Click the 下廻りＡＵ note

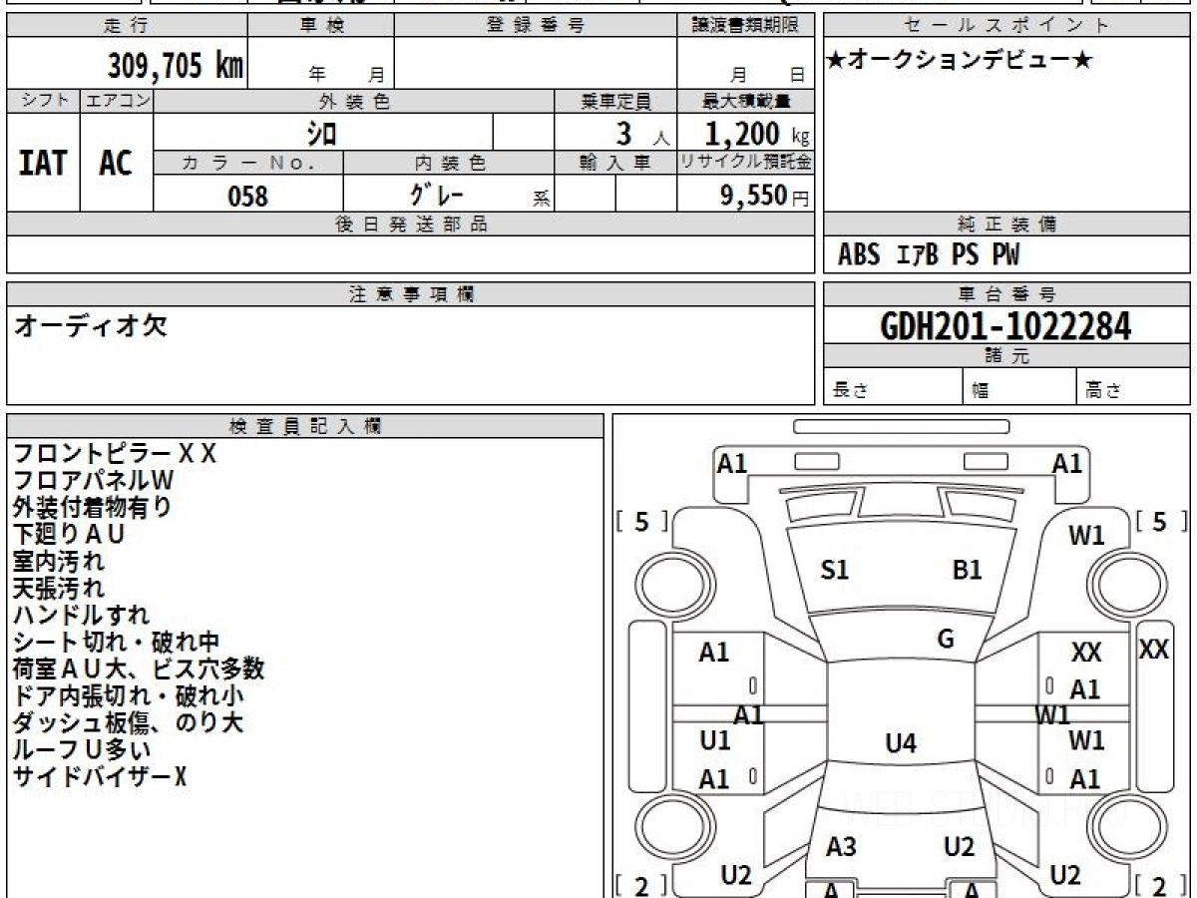(x=69, y=534)
